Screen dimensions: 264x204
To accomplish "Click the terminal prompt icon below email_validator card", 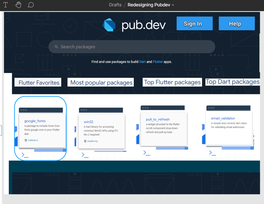I will 213,153.
